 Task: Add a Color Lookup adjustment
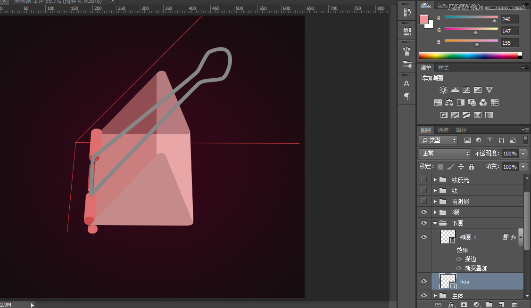pyautogui.click(x=495, y=103)
